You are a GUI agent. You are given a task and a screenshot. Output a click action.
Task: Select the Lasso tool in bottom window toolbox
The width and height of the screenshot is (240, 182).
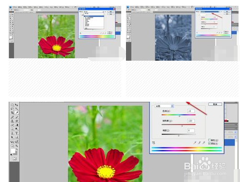pos(12,109)
